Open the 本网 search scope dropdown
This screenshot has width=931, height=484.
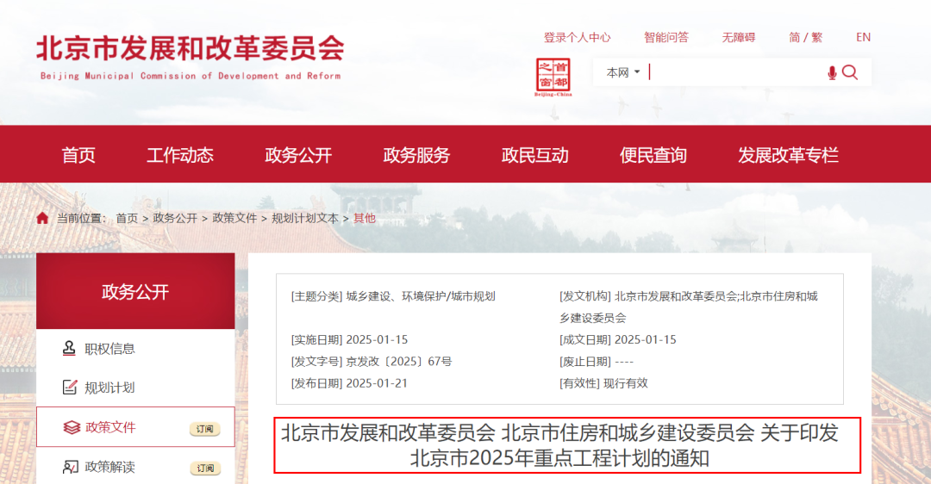(623, 72)
